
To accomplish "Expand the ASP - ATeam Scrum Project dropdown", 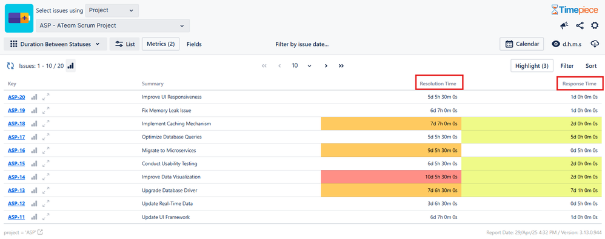I will coord(113,26).
